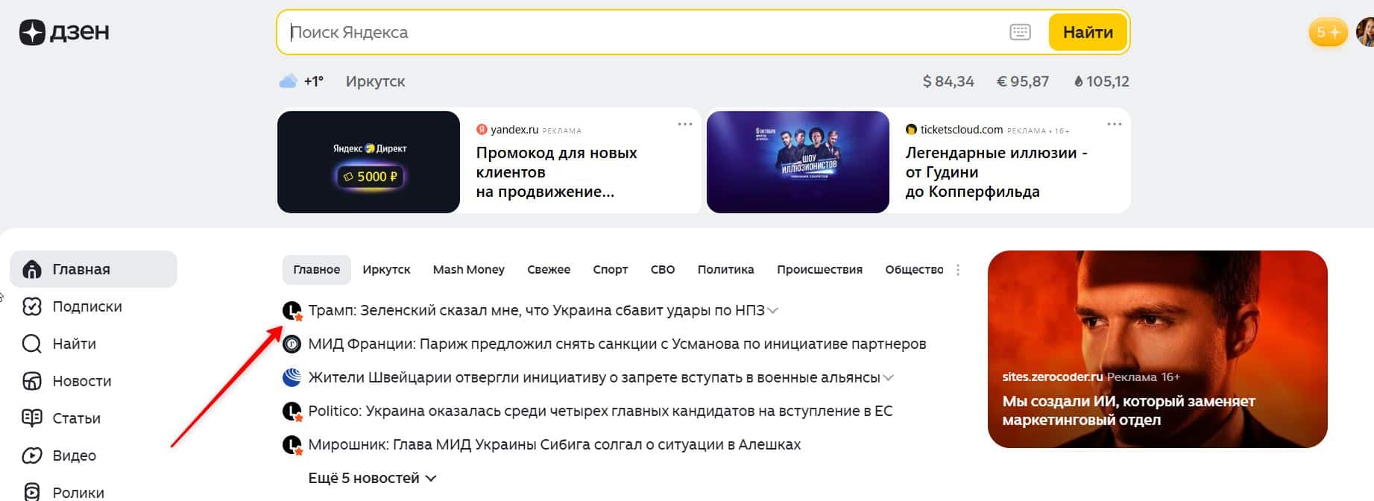
Task: Open the Mash Money tab
Action: click(x=469, y=269)
